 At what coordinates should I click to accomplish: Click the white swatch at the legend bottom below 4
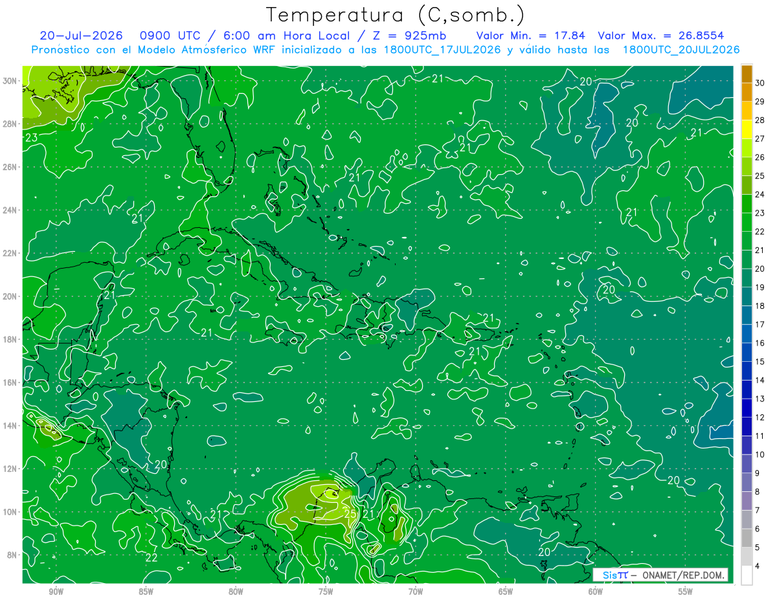click(747, 575)
